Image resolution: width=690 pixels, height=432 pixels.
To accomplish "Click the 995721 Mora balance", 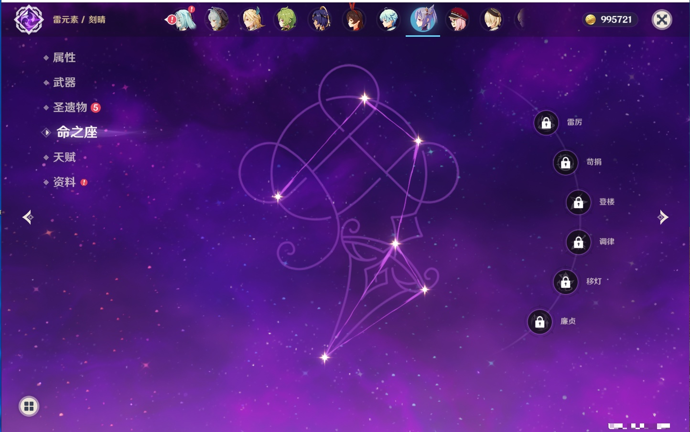I will click(x=616, y=20).
